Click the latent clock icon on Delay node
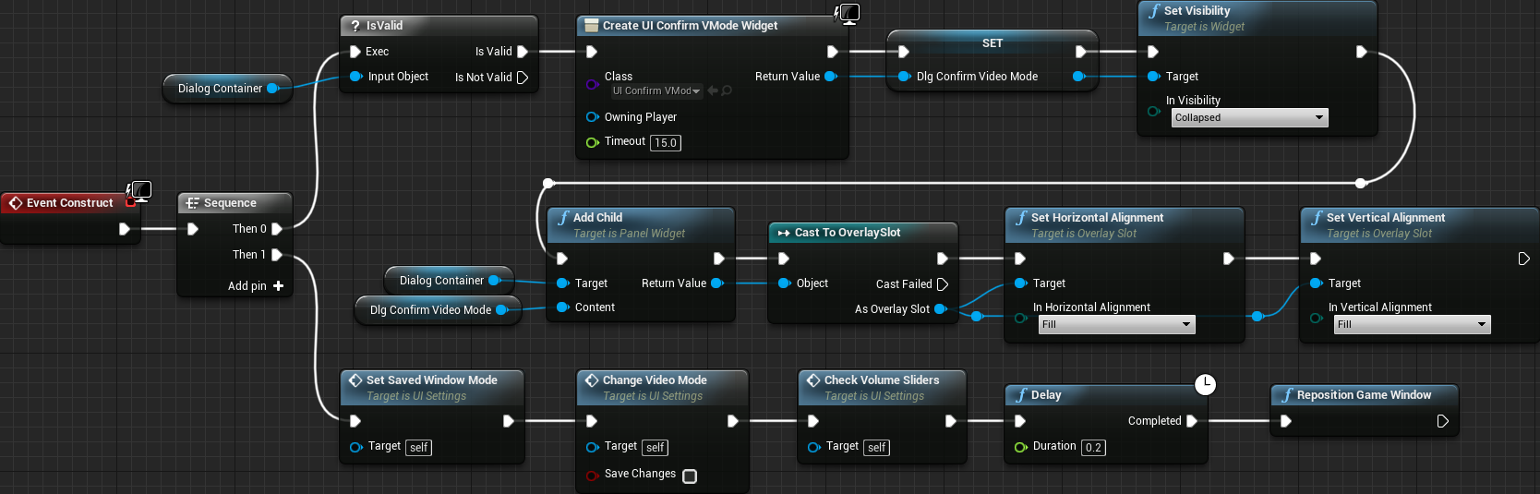Screen dimensions: 1540x494 tap(1205, 384)
